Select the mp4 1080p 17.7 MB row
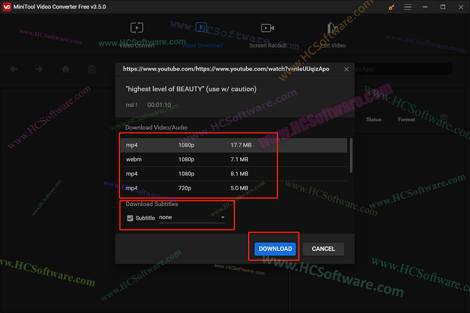The height and width of the screenshot is (313, 470). pyautogui.click(x=234, y=145)
